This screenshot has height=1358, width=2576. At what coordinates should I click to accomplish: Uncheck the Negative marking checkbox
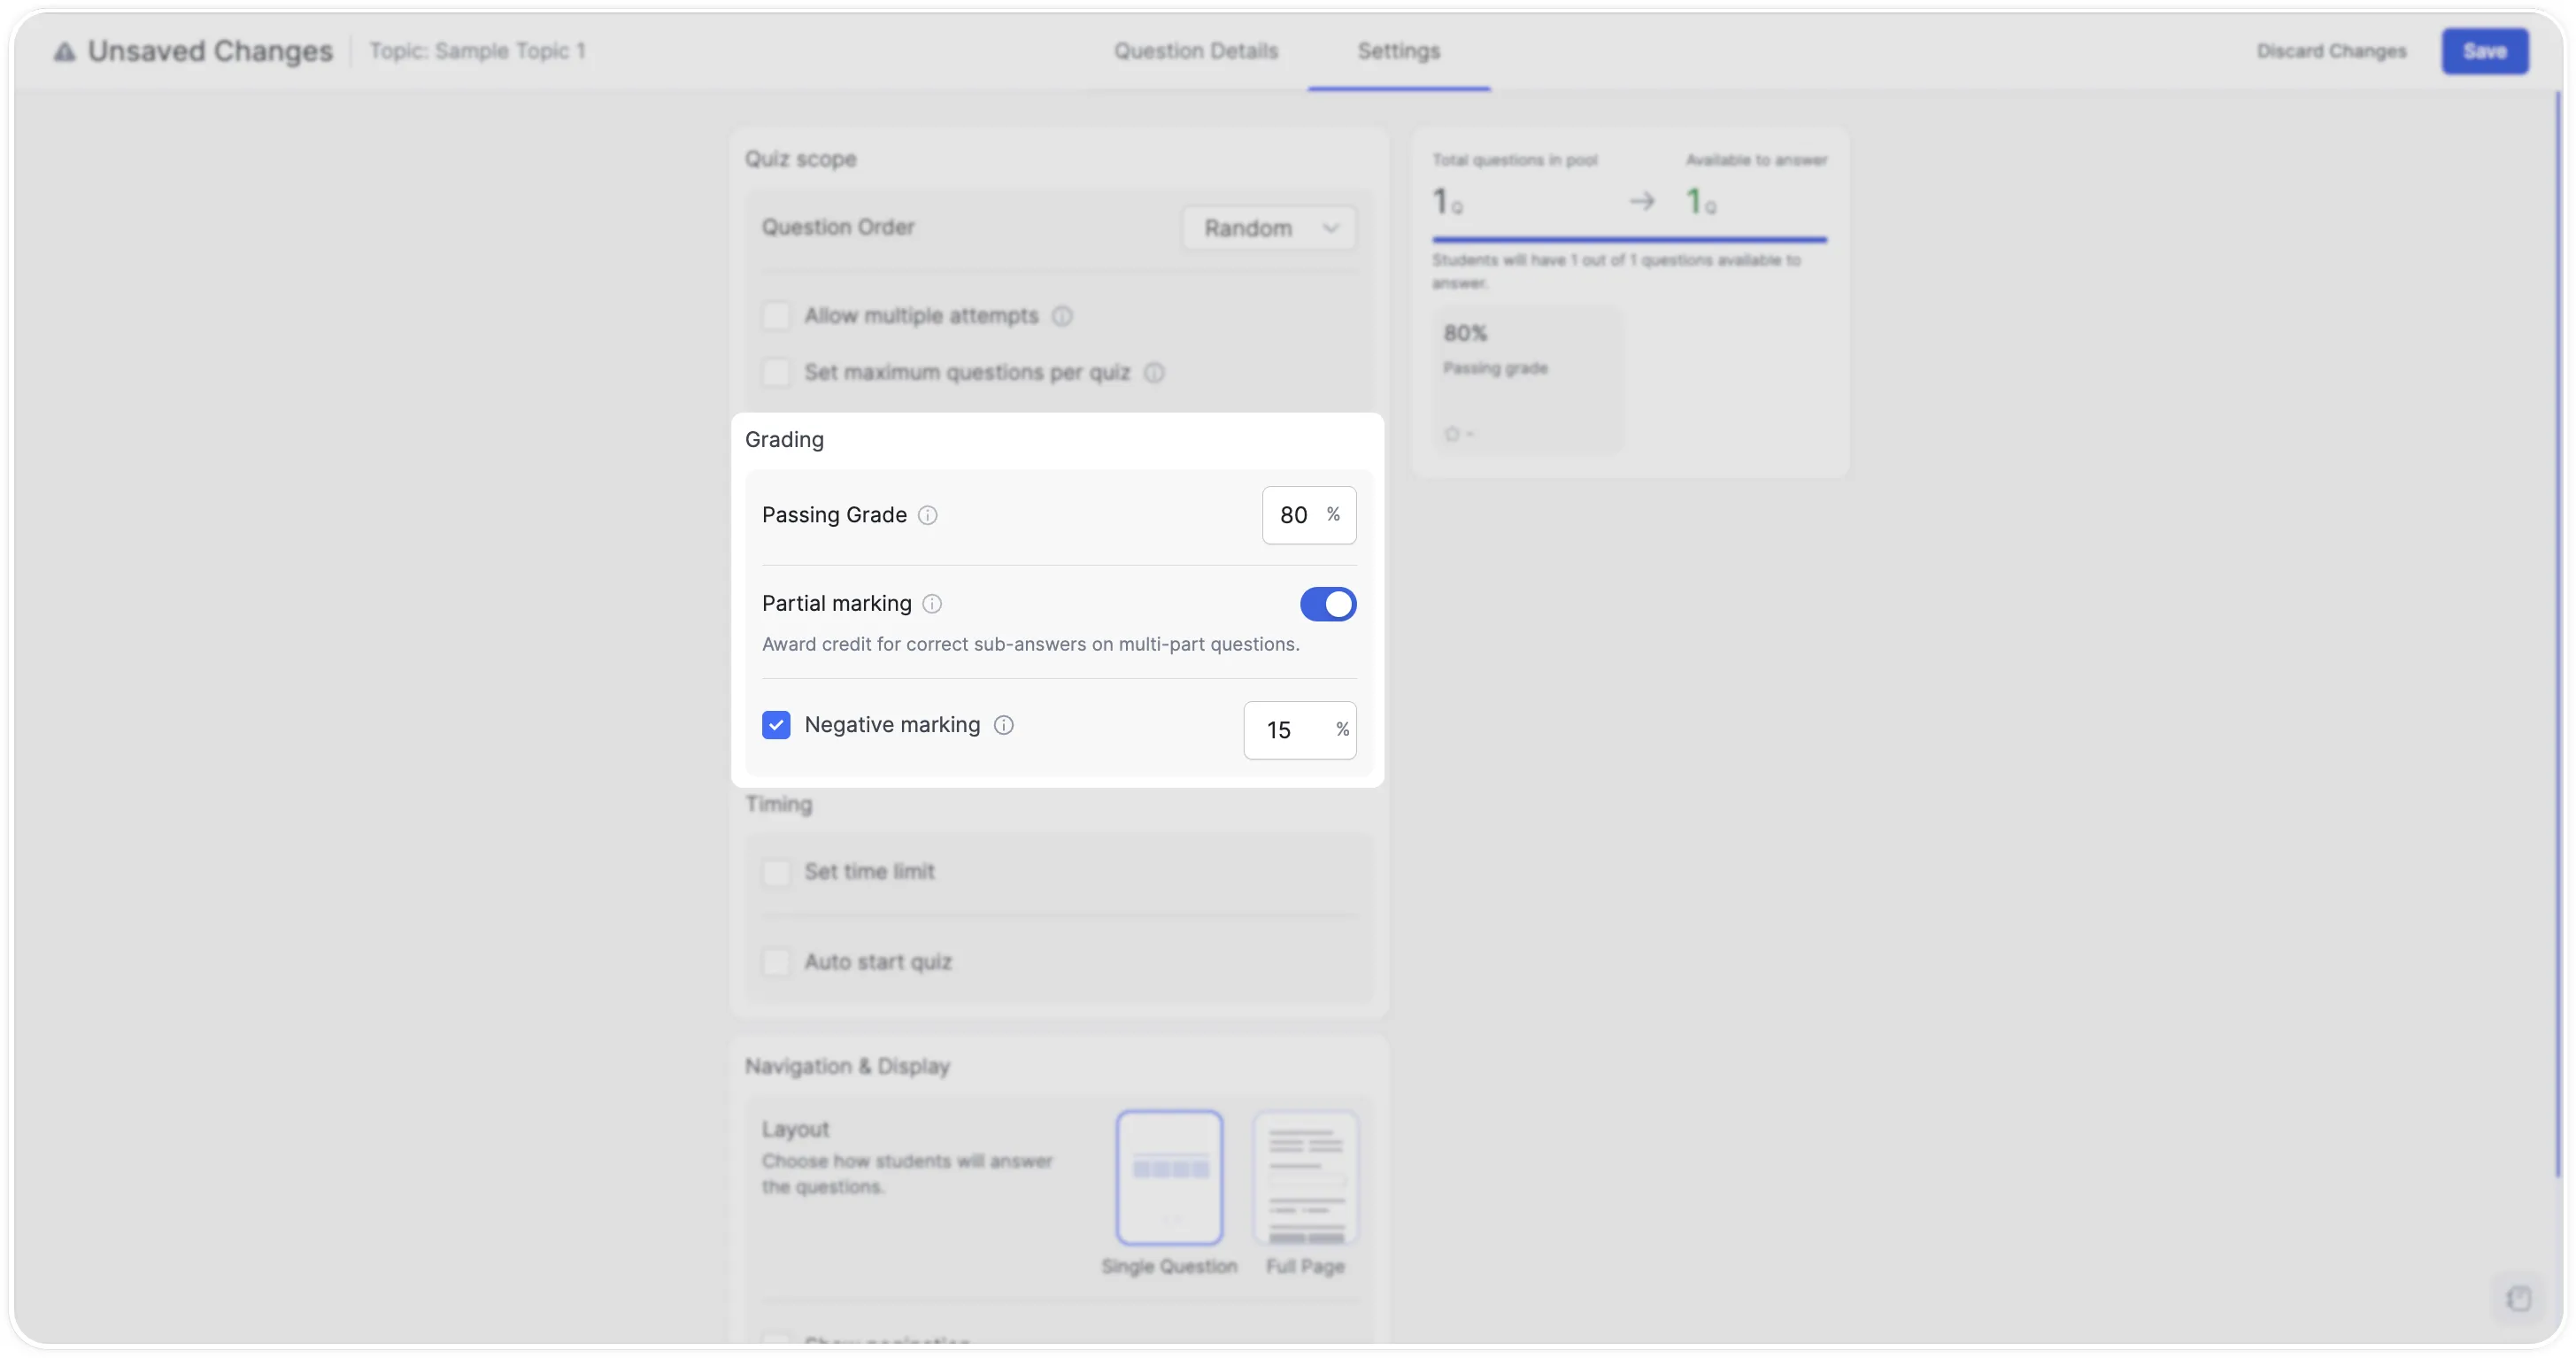[x=776, y=725]
